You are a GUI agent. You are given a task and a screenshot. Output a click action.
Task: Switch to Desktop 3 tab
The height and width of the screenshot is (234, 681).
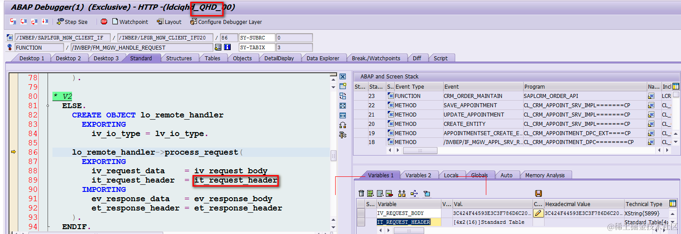[x=106, y=58]
